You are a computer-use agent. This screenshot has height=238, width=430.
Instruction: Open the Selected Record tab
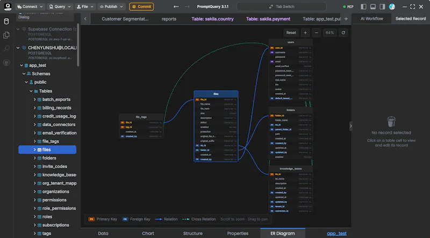411,19
